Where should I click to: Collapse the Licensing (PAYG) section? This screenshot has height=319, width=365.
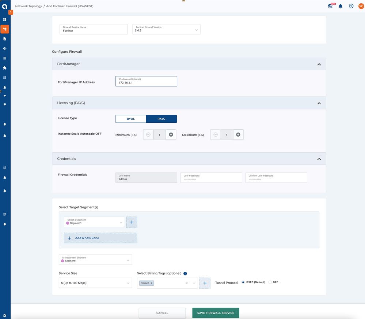coord(319,103)
